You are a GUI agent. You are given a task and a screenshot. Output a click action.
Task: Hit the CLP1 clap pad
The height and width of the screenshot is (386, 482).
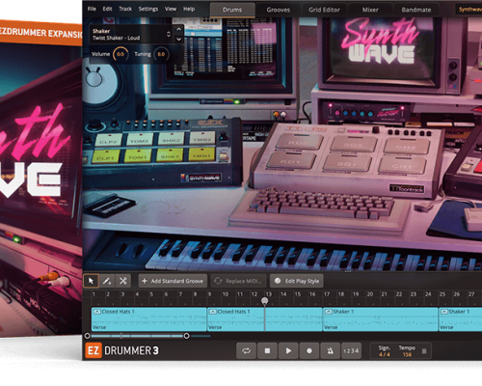pyautogui.click(x=105, y=157)
